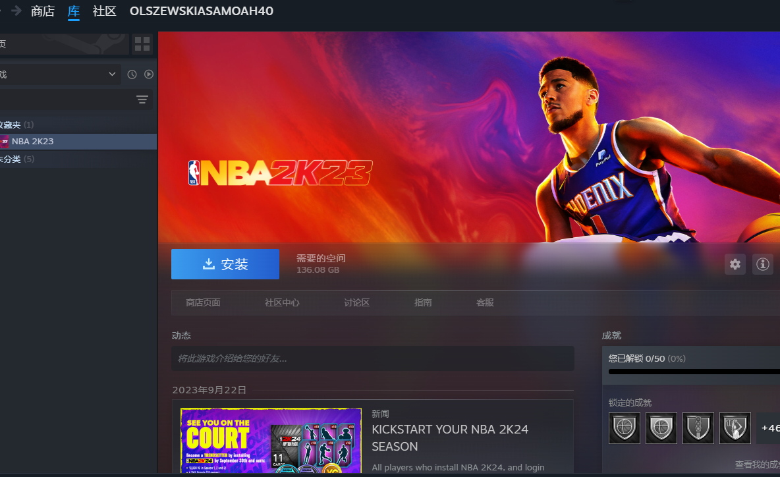Switch to the 商店 store tab
The image size is (780, 477).
coord(43,11)
